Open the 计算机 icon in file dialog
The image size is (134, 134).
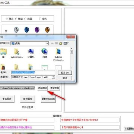31,53
